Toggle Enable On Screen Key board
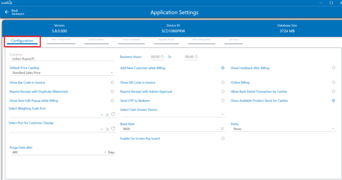Screen dimensions: 342x180 point(223,138)
